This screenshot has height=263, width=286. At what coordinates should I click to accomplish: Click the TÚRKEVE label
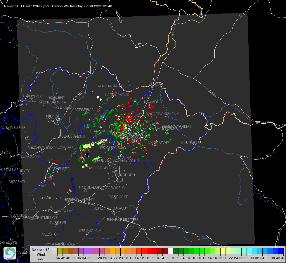point(58,223)
